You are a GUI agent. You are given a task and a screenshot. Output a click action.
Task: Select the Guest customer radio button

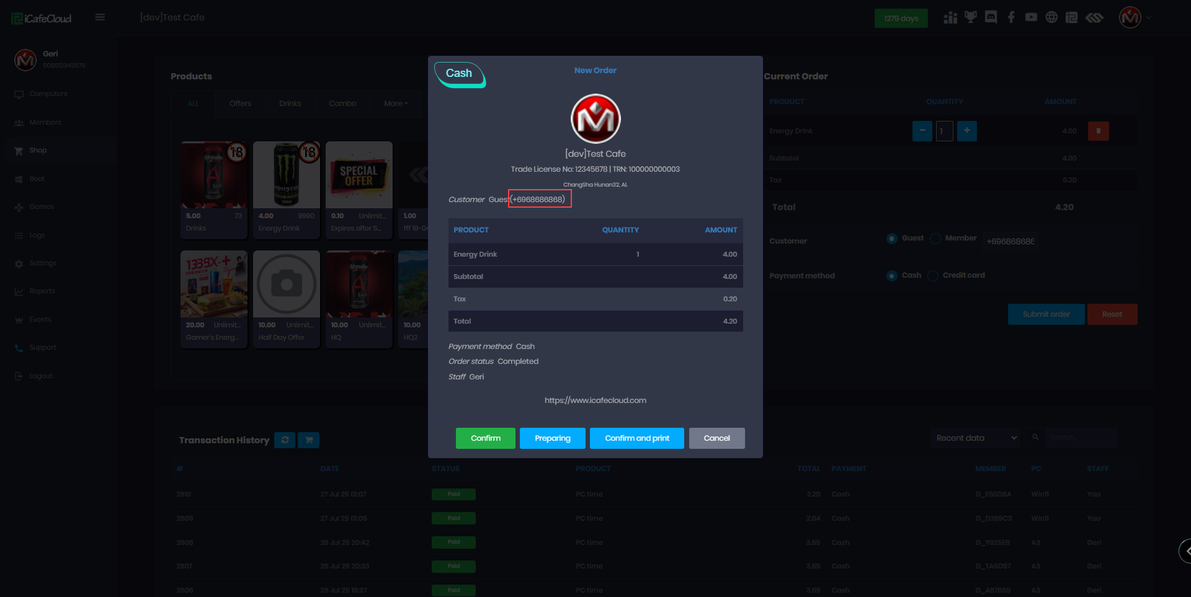coord(892,239)
